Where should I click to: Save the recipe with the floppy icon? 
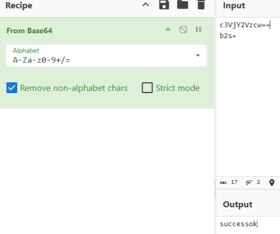coord(164,5)
